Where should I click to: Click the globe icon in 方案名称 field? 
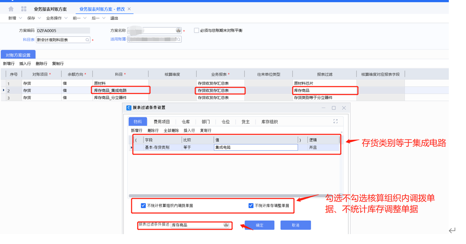click(178, 30)
